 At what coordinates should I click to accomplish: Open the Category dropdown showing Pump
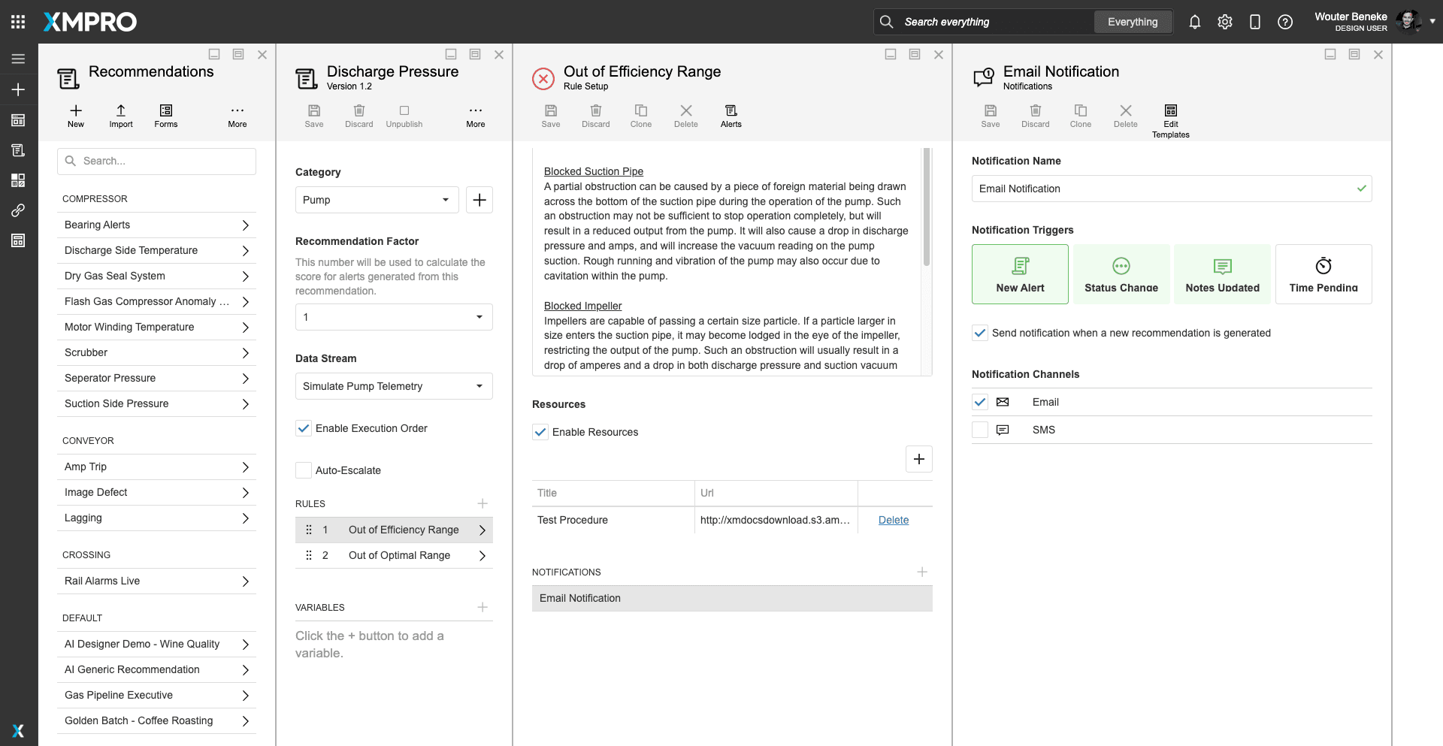click(x=377, y=200)
